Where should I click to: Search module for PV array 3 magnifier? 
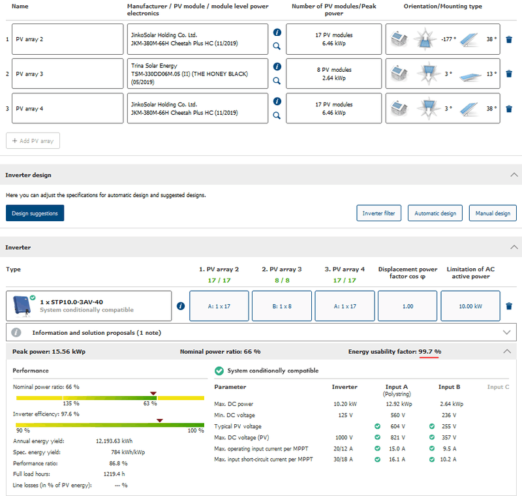(x=277, y=81)
